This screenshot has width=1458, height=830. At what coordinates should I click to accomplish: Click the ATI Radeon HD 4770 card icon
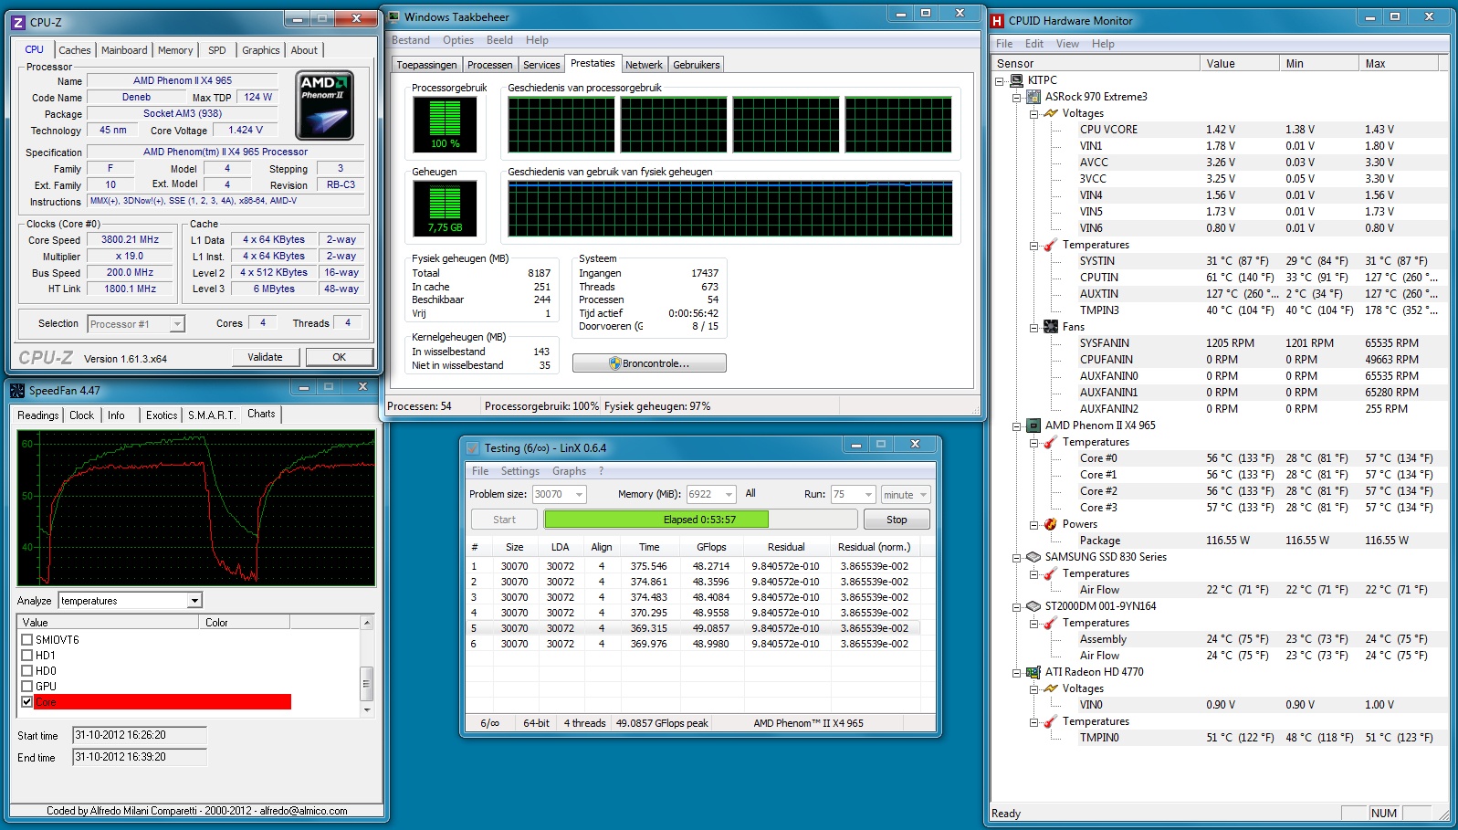coord(1033,672)
